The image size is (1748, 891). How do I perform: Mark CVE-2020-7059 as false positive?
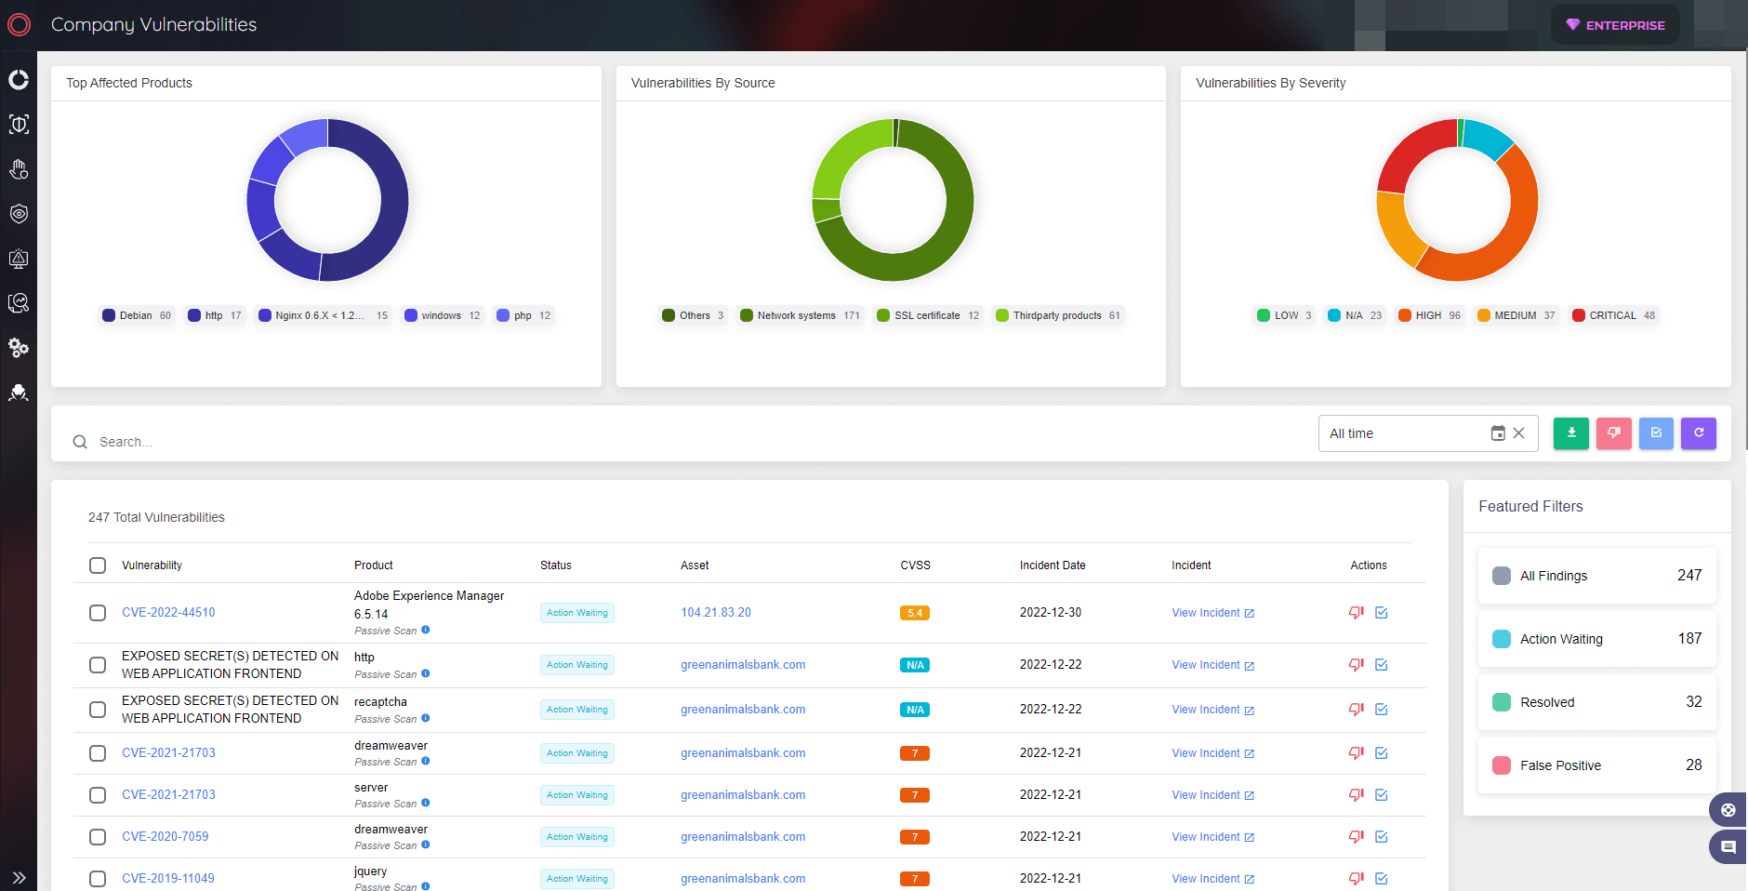point(1357,837)
